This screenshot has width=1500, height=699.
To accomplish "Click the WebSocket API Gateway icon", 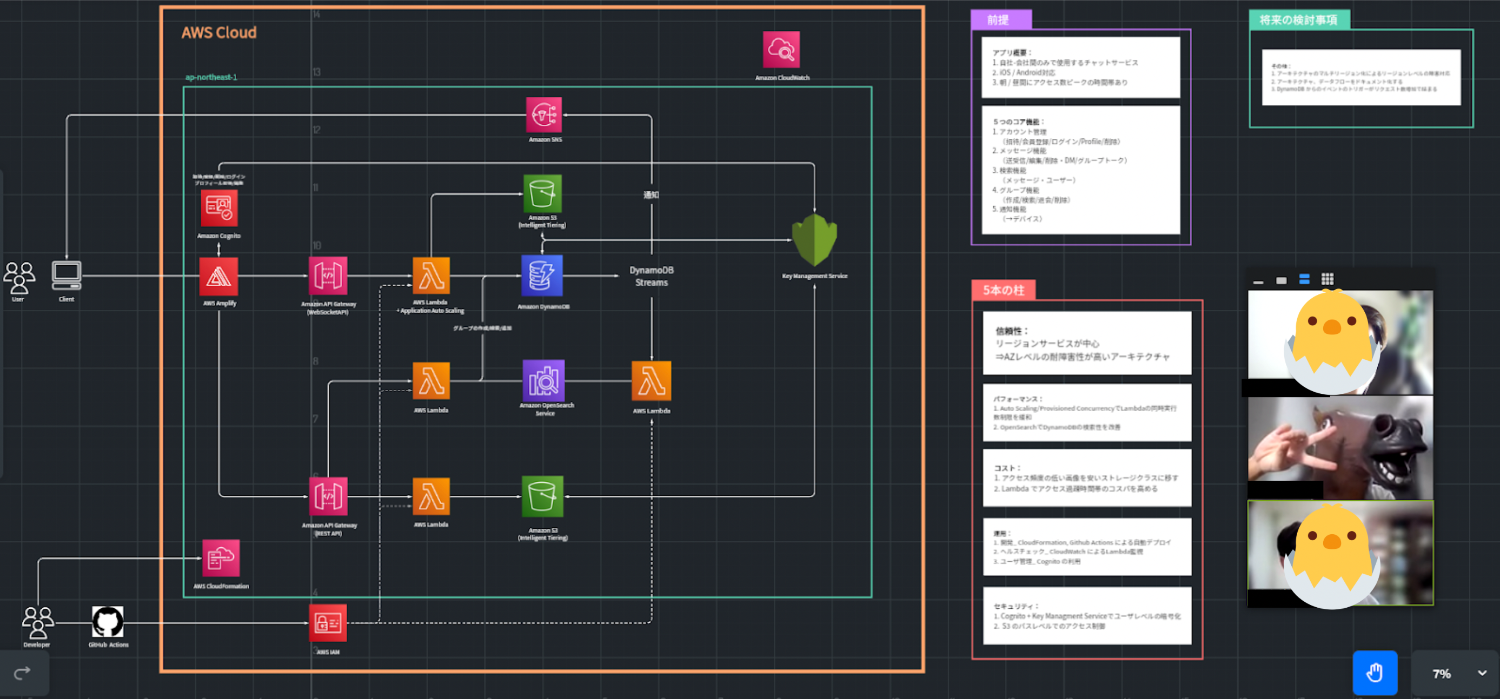I will [328, 275].
